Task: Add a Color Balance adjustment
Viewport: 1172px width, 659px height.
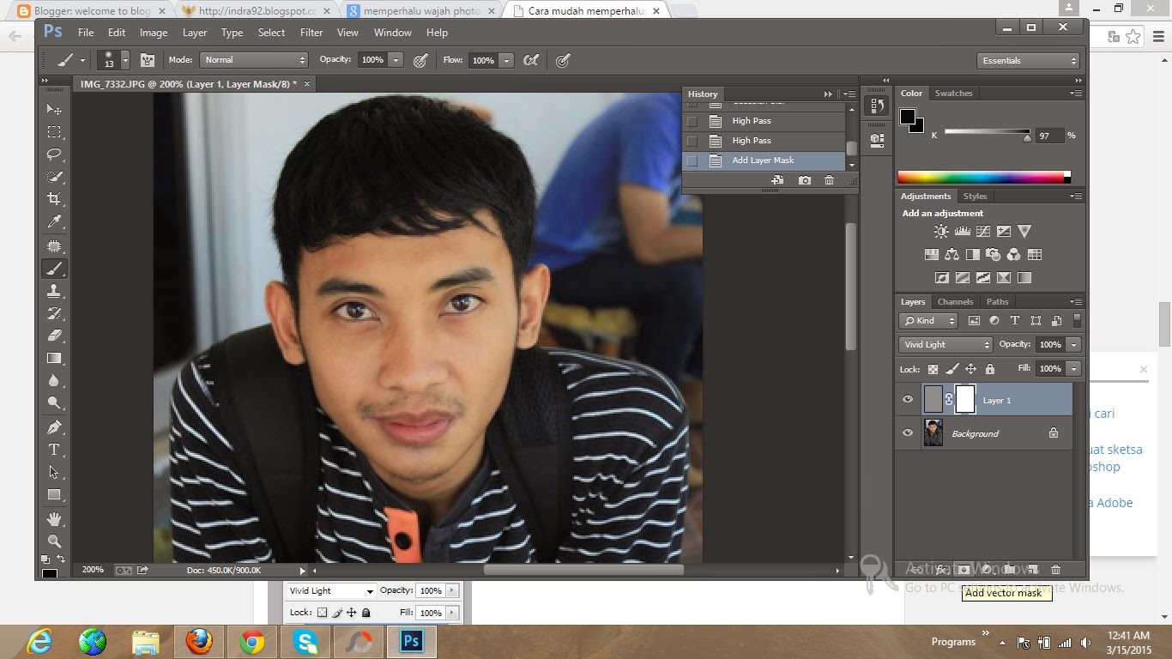Action: coord(951,254)
